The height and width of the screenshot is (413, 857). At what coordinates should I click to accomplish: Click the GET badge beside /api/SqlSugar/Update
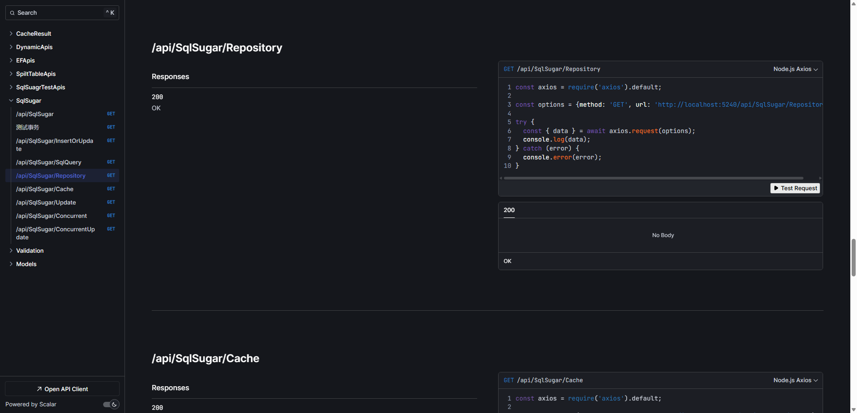tap(111, 202)
